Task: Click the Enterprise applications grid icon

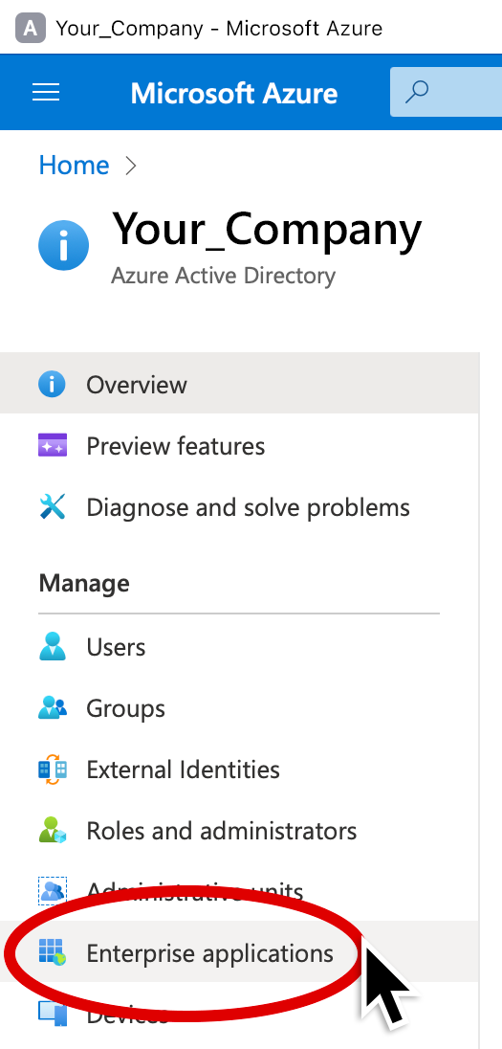Action: [x=53, y=952]
